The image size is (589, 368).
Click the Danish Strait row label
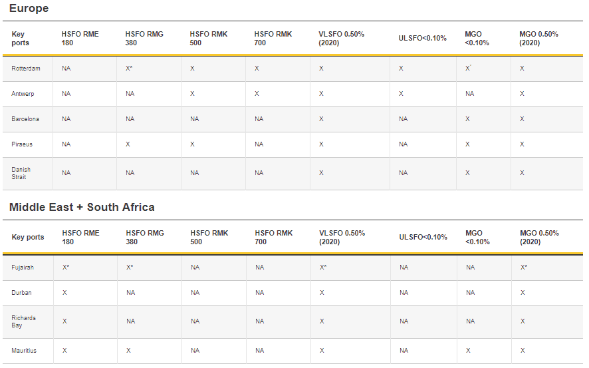[x=21, y=173]
